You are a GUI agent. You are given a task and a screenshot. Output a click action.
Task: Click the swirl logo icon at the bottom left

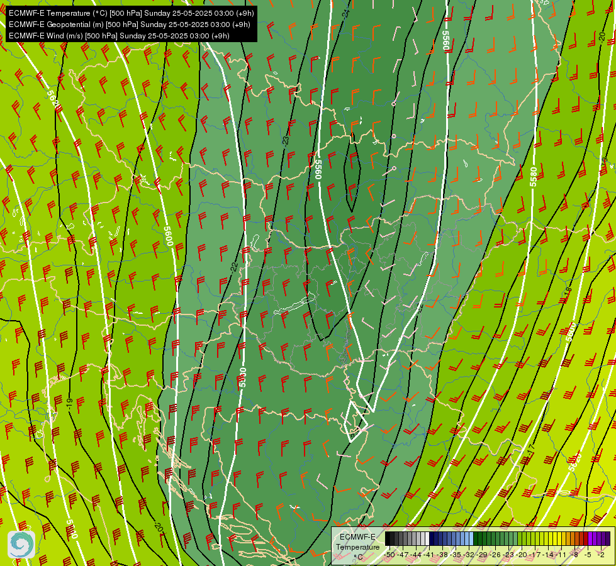[21, 545]
